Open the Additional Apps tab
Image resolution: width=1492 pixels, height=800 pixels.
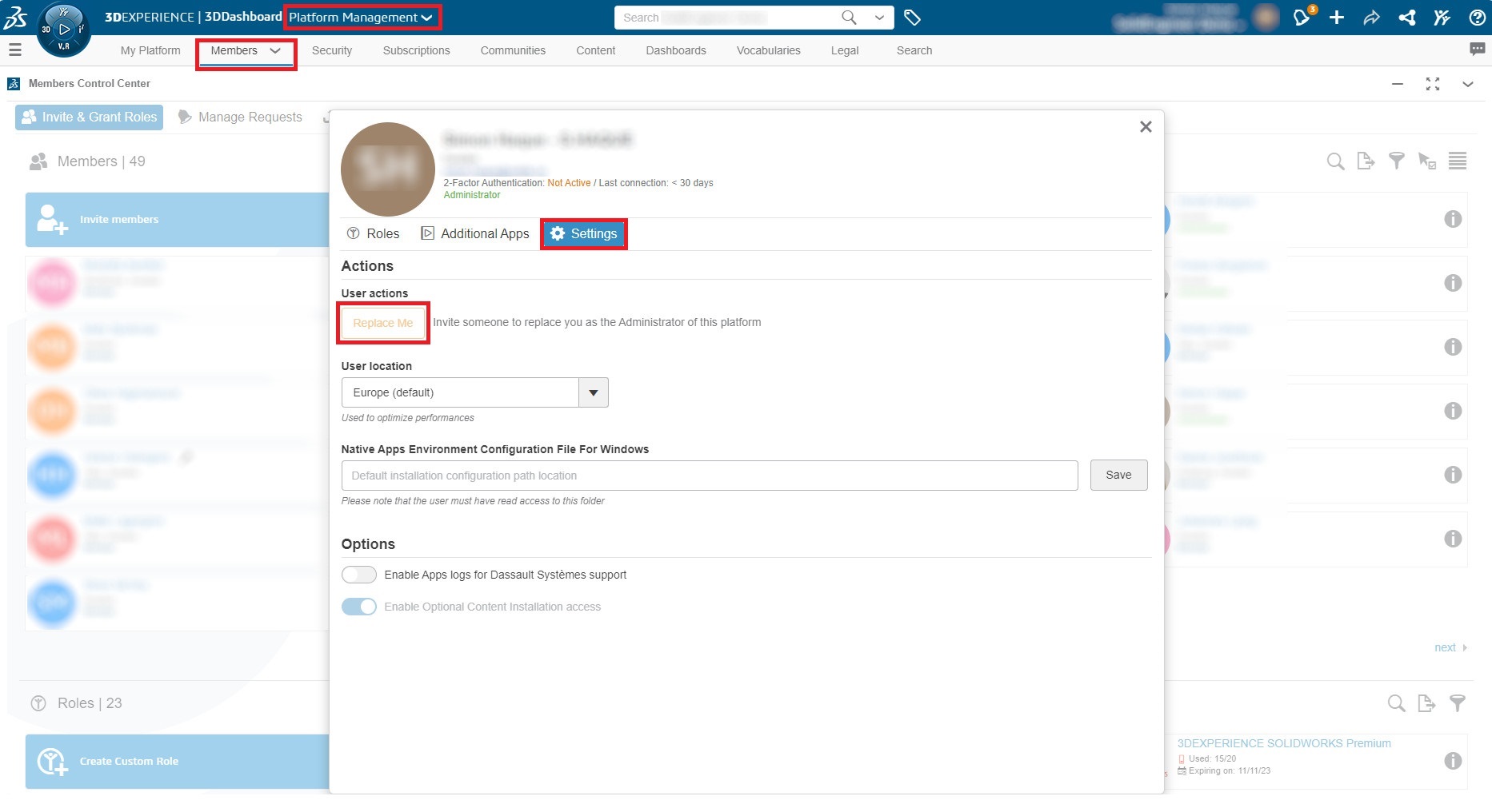(x=475, y=233)
